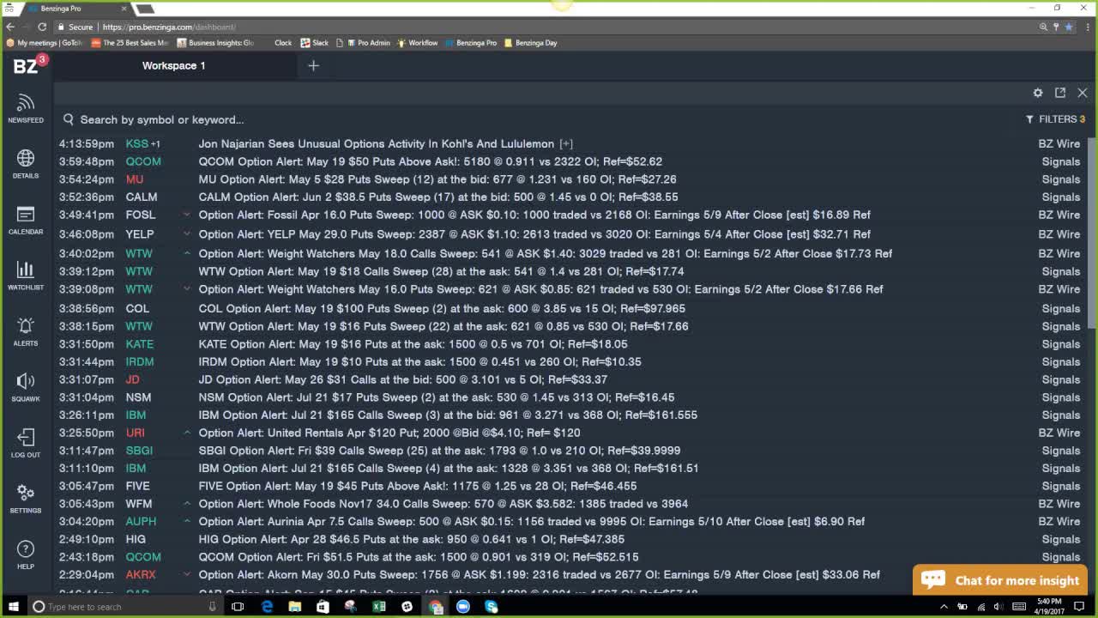Close the newsfeed widget with the X
Image resolution: width=1098 pixels, height=618 pixels.
[1083, 93]
